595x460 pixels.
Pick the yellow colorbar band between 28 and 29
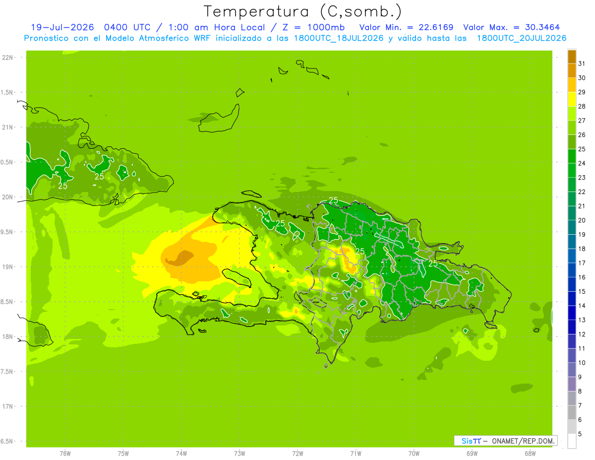coord(572,99)
